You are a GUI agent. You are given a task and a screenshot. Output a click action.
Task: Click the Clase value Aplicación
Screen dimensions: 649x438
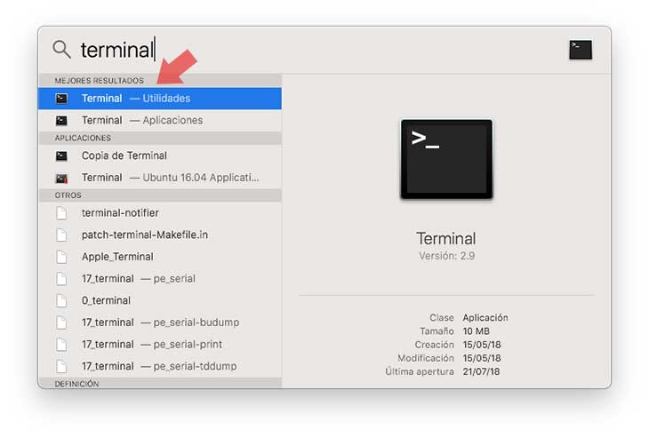click(485, 318)
